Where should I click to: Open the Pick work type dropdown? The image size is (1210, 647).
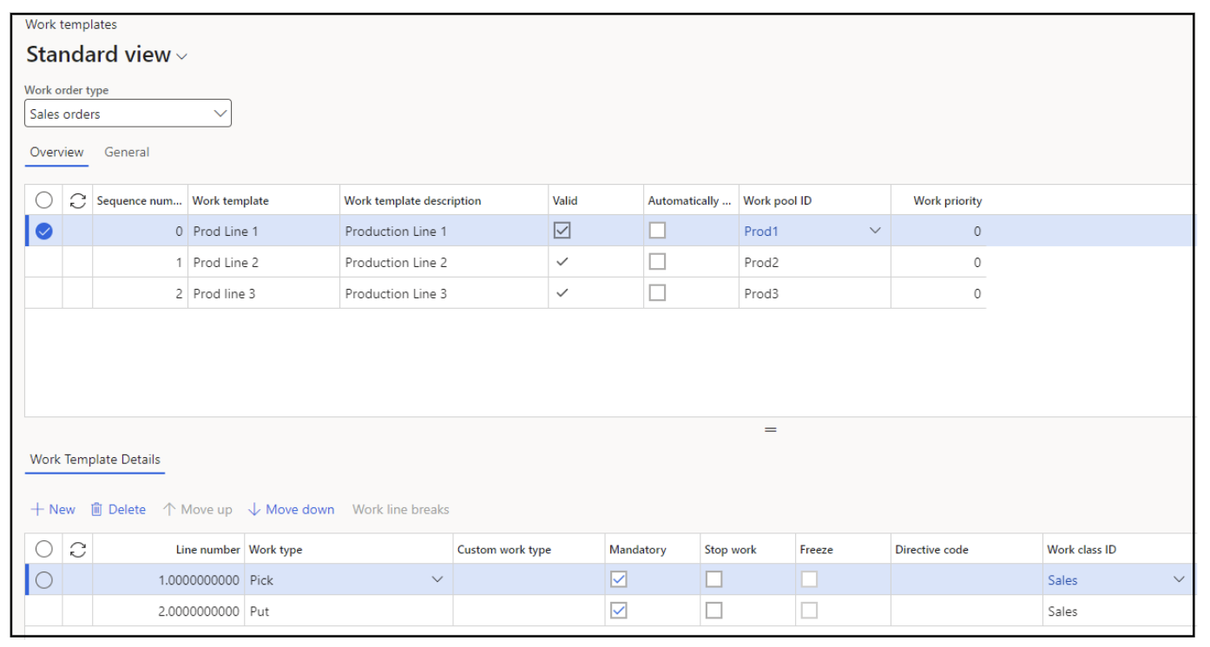coord(437,579)
